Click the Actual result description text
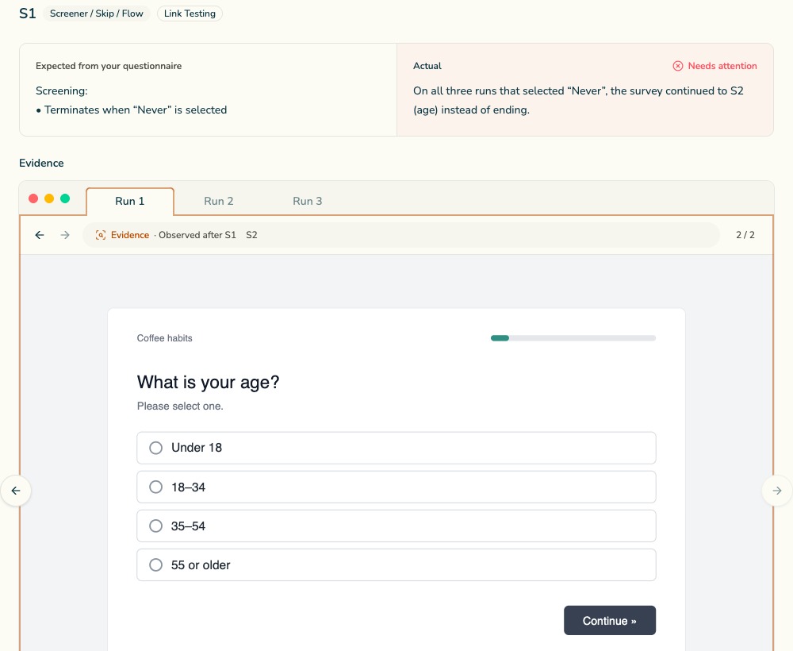Viewport: 793px width, 651px height. 578,100
